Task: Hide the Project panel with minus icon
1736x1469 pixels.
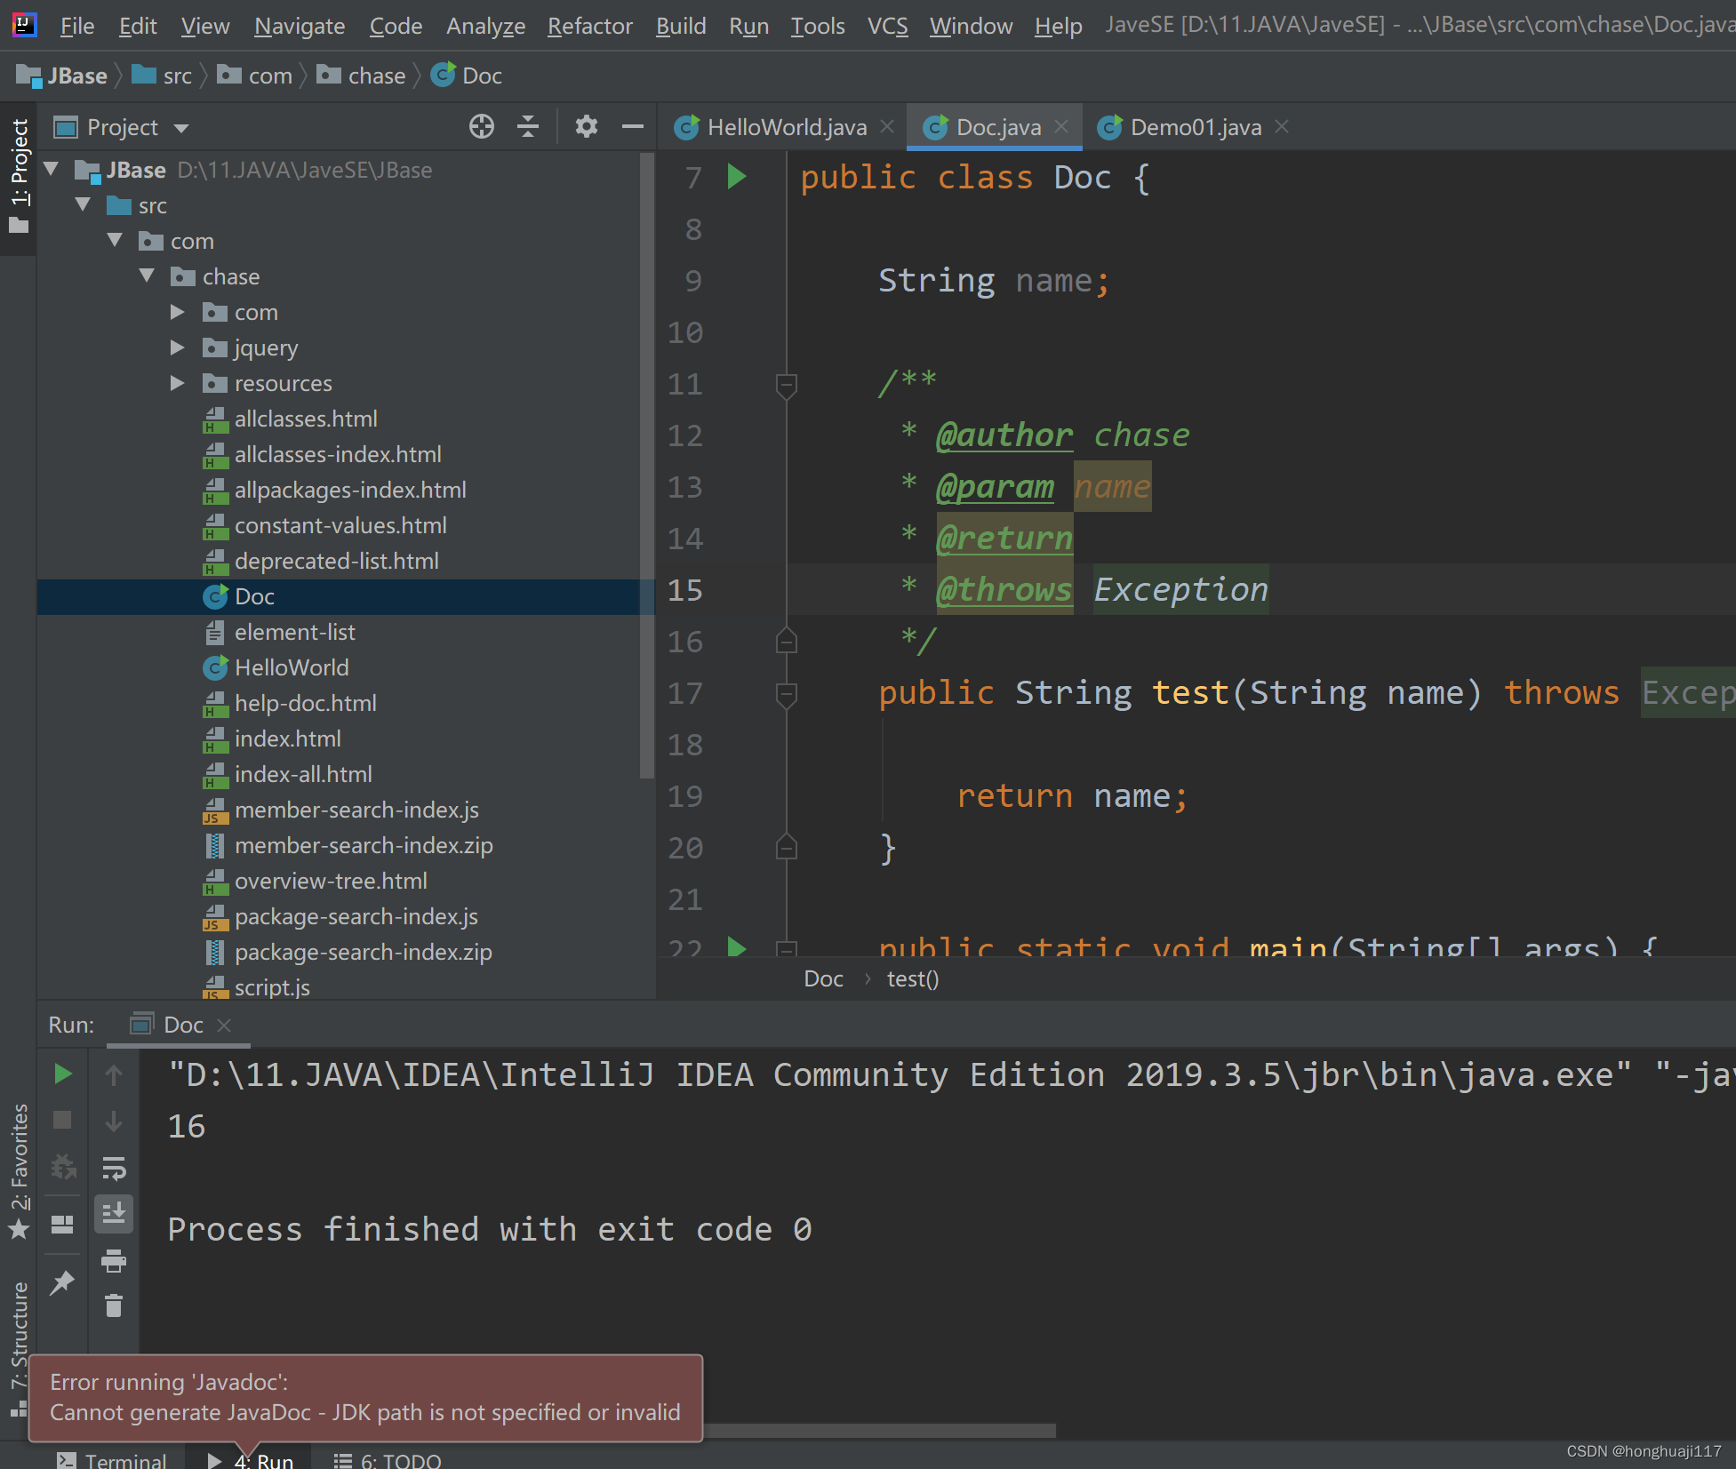Action: tap(632, 127)
